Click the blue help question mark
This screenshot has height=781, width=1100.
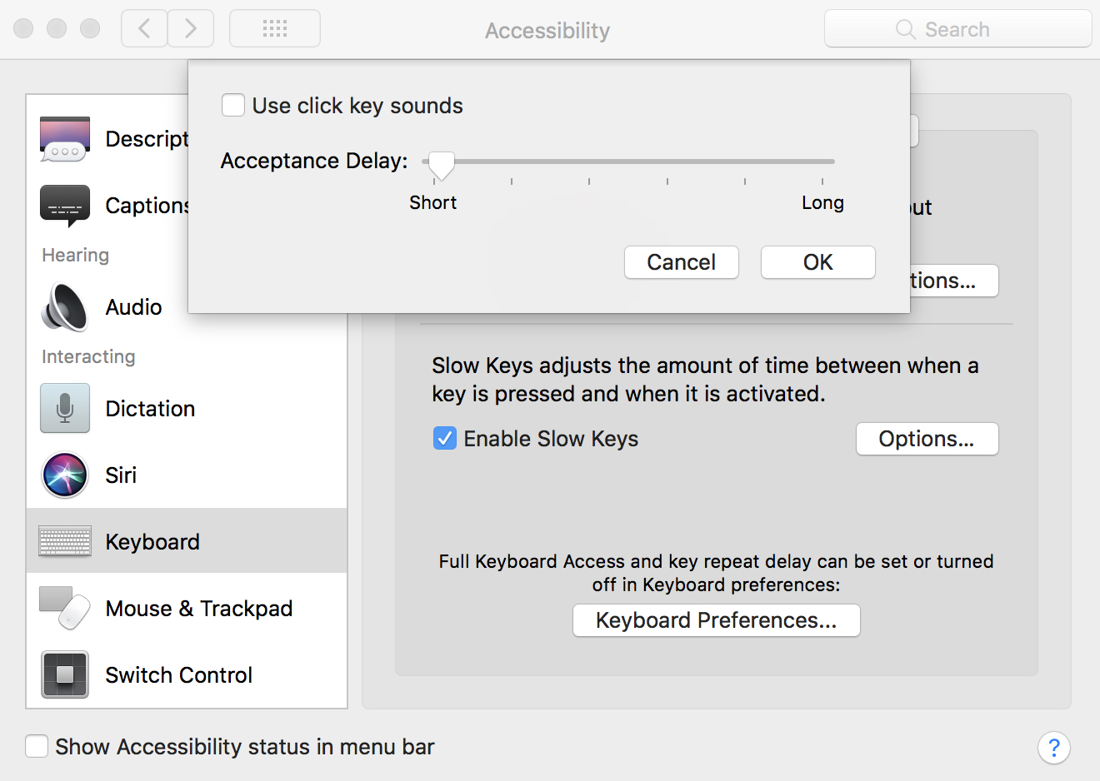click(1054, 748)
